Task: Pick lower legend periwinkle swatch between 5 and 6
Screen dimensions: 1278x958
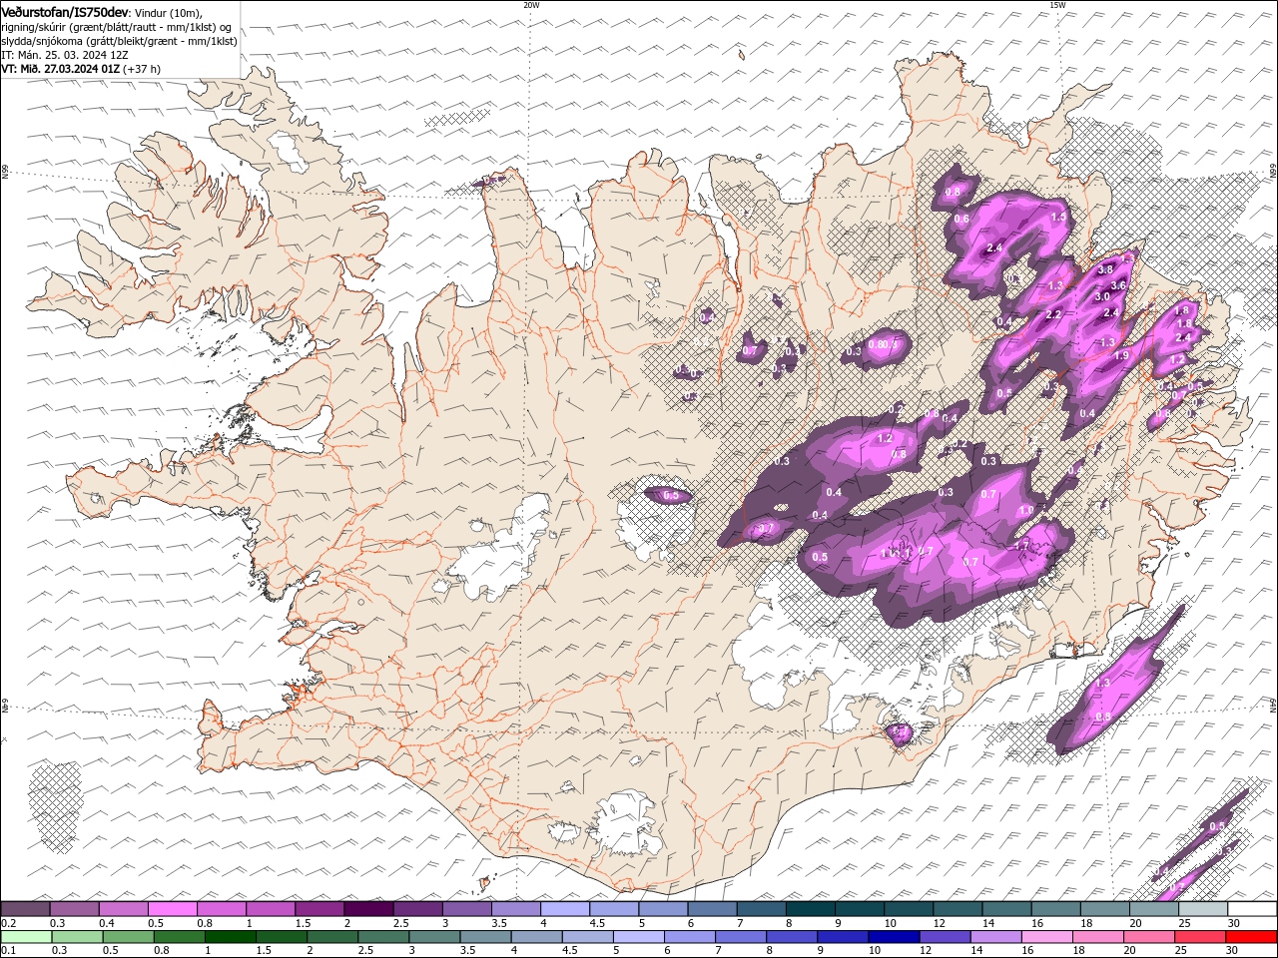Action: [638, 937]
